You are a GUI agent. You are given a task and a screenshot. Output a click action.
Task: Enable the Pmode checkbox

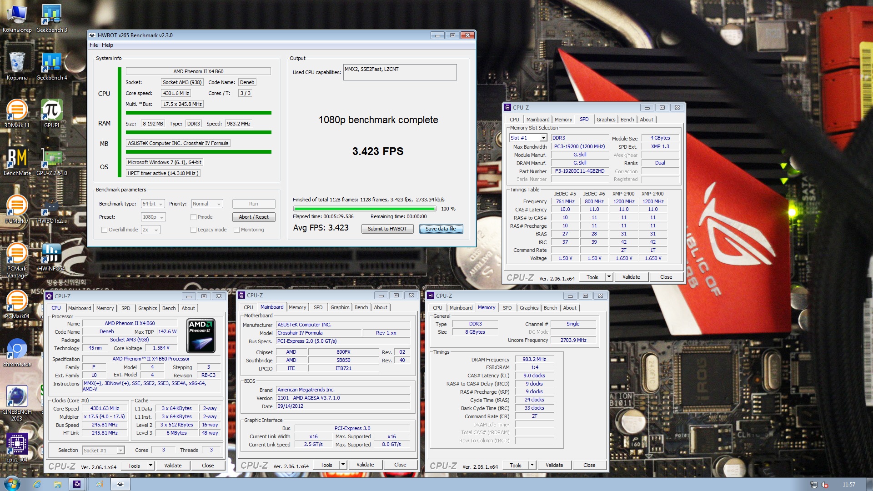(x=193, y=217)
